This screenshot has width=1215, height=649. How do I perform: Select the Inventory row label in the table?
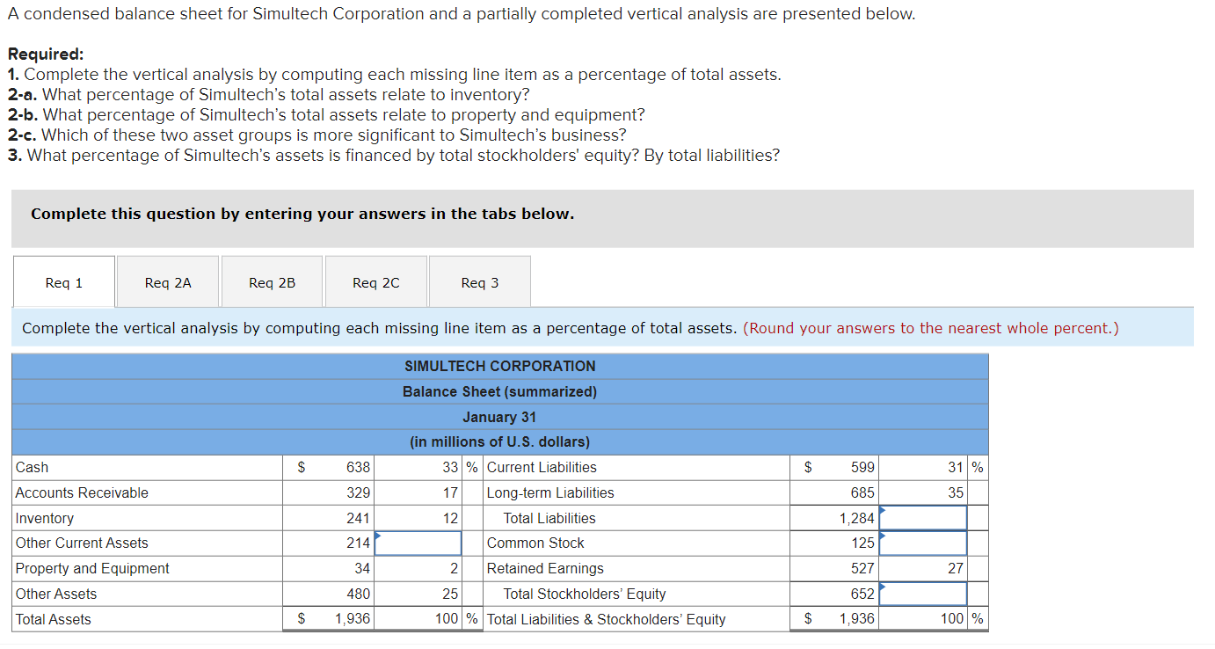click(x=45, y=519)
